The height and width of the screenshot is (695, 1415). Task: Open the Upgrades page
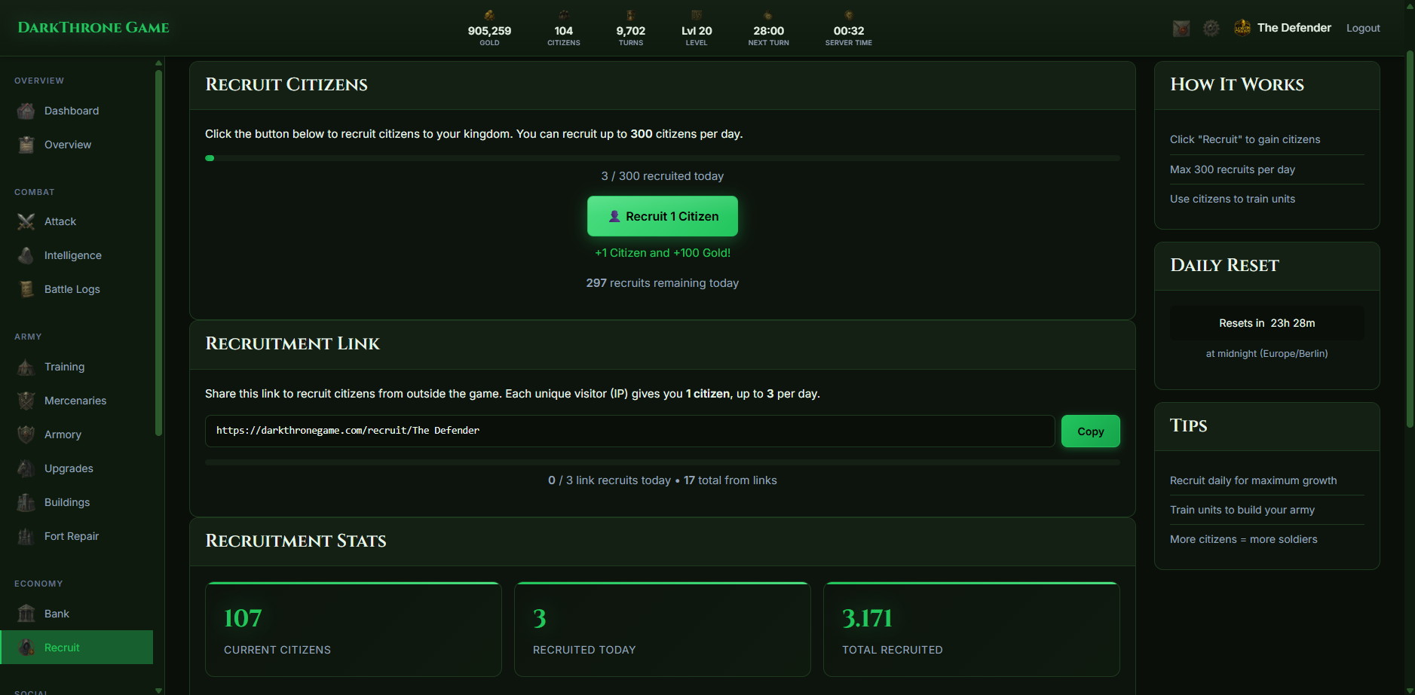pyautogui.click(x=69, y=468)
